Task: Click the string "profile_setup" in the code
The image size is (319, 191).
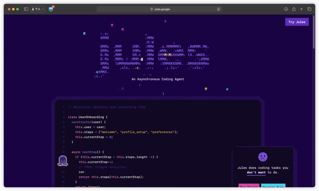Action: pos(134,132)
